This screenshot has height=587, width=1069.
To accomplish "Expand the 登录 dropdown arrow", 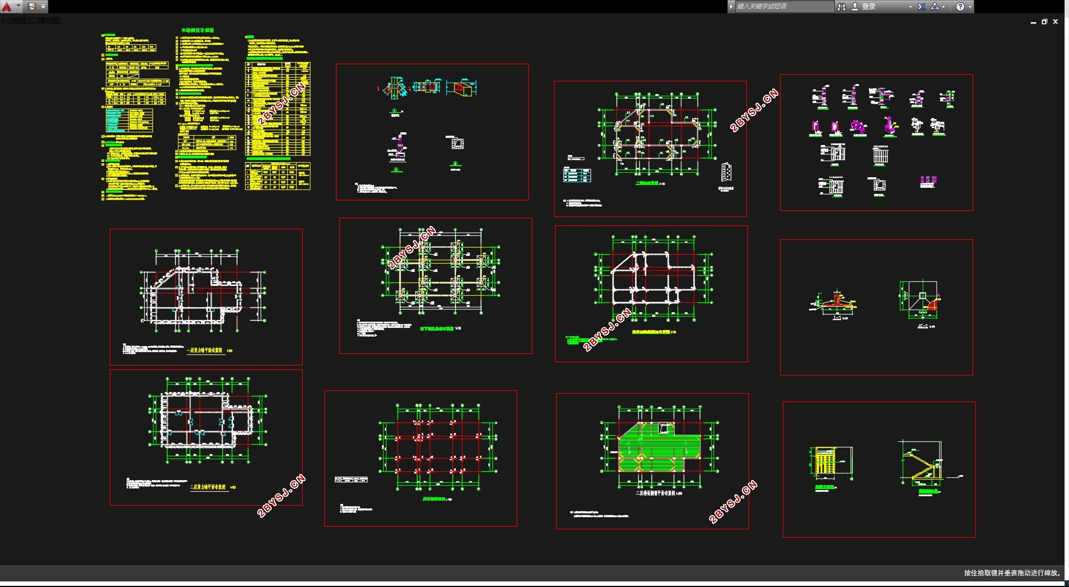I will click(x=910, y=7).
